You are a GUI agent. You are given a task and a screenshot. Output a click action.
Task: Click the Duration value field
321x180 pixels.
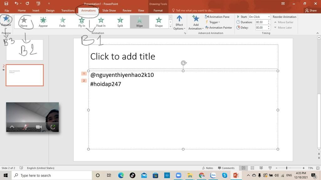point(261,22)
